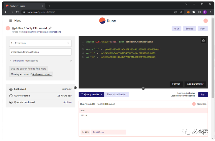This screenshot has height=141, width=215.
Task: Click the Archive link
Action: 68,102
